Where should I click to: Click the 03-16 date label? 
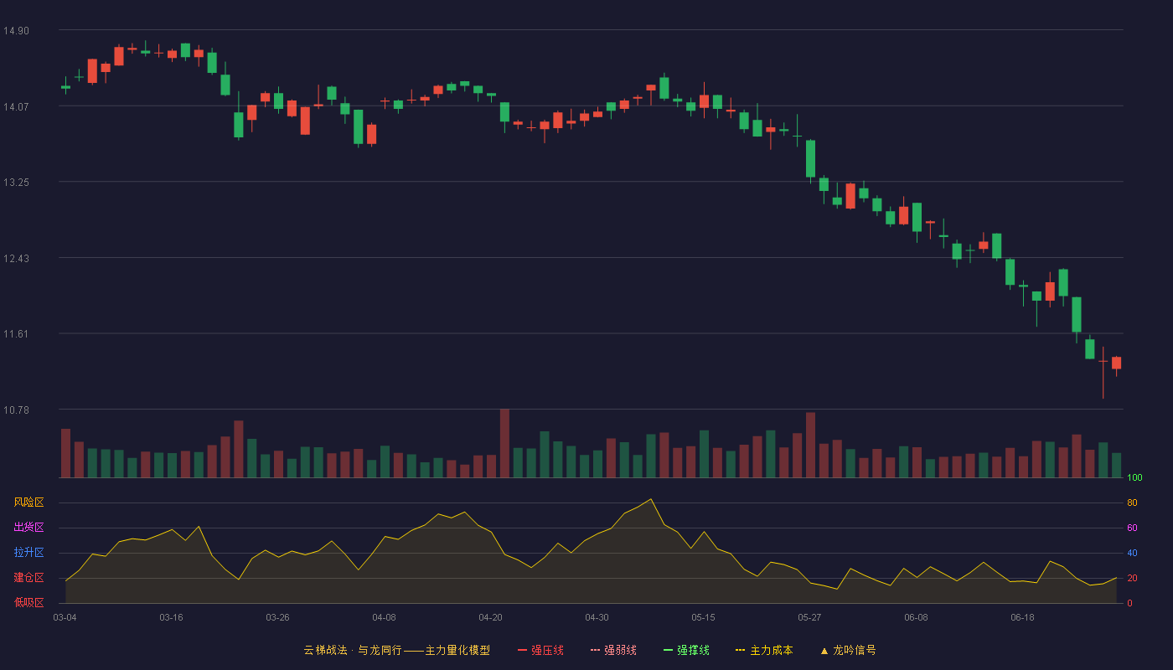pos(171,617)
